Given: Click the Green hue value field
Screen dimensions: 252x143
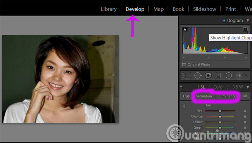Looking at the screenshot, I should point(245,128).
